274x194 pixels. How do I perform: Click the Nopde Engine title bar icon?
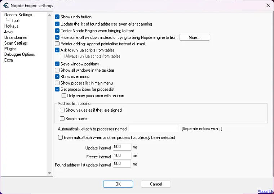point(6,5)
